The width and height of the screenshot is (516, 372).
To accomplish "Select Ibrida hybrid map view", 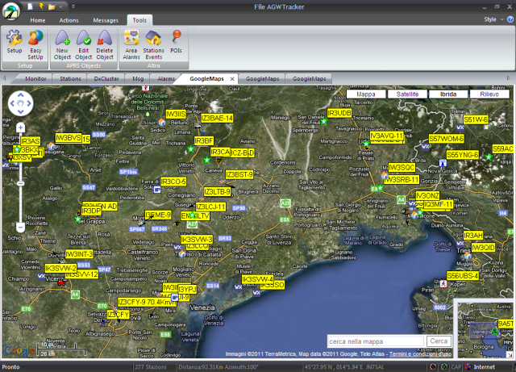I will 448,94.
